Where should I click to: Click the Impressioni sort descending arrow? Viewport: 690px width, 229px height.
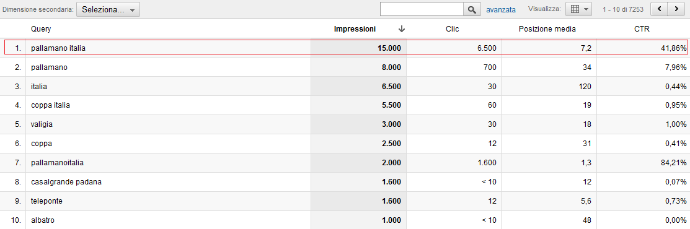tap(401, 29)
